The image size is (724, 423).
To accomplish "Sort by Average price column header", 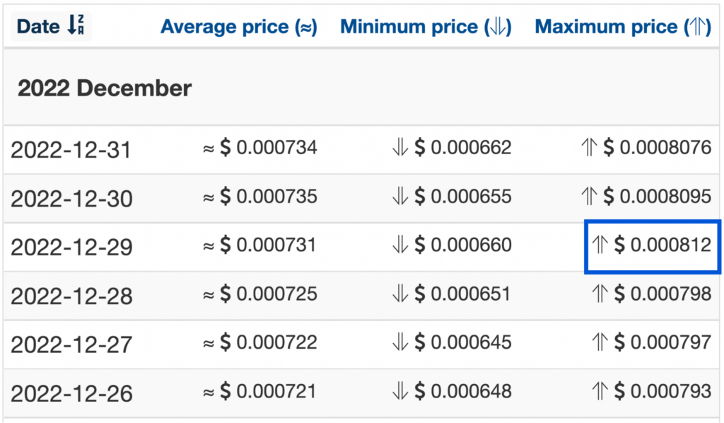I will click(239, 26).
